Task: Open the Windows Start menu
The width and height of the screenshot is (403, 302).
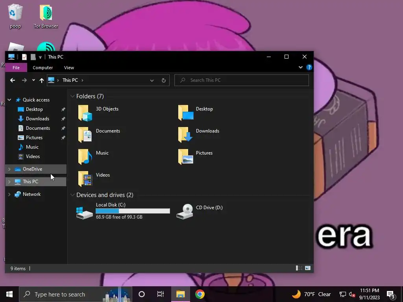Action: point(9,294)
